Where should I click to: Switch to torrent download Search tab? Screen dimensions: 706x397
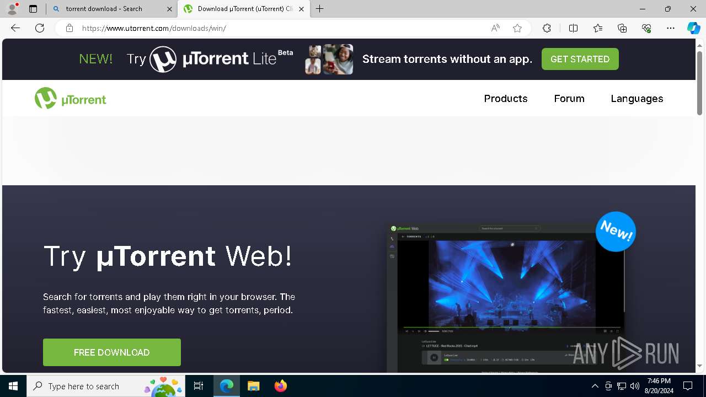pos(112,9)
